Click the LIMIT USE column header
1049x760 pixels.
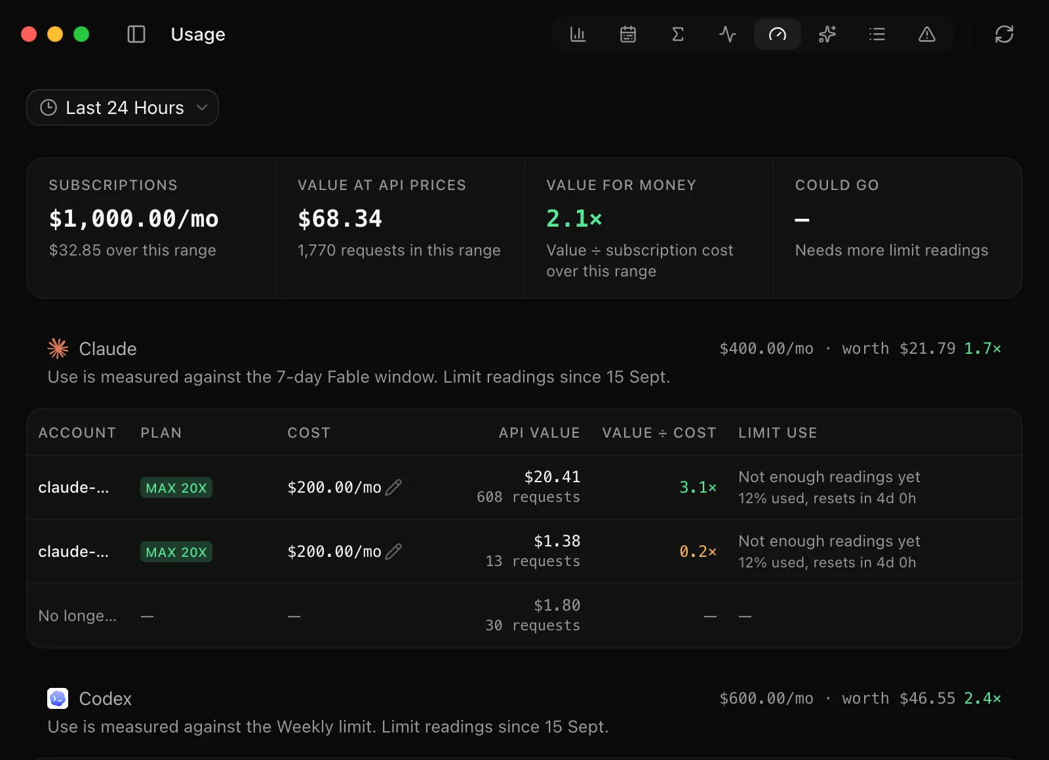(x=778, y=432)
